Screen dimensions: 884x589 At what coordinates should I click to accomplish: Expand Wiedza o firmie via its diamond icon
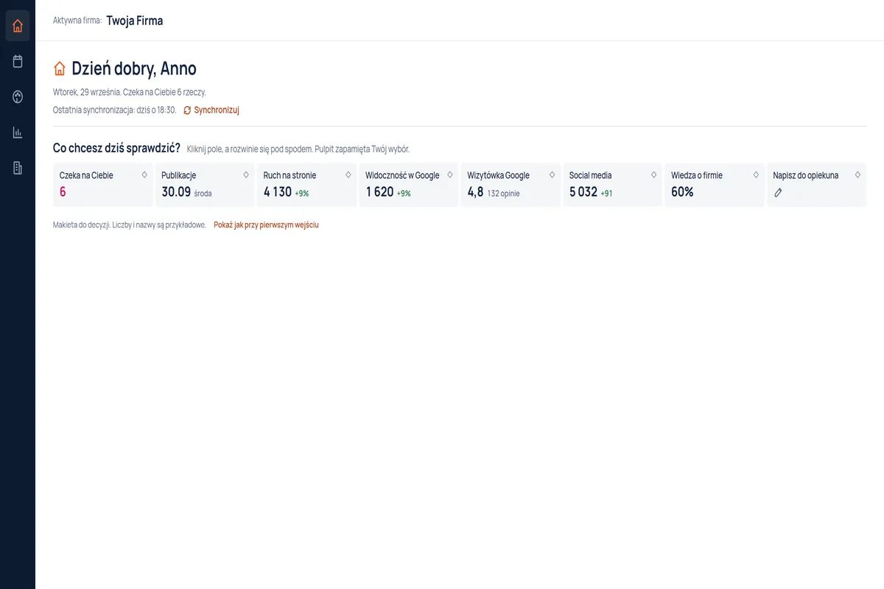pyautogui.click(x=756, y=175)
